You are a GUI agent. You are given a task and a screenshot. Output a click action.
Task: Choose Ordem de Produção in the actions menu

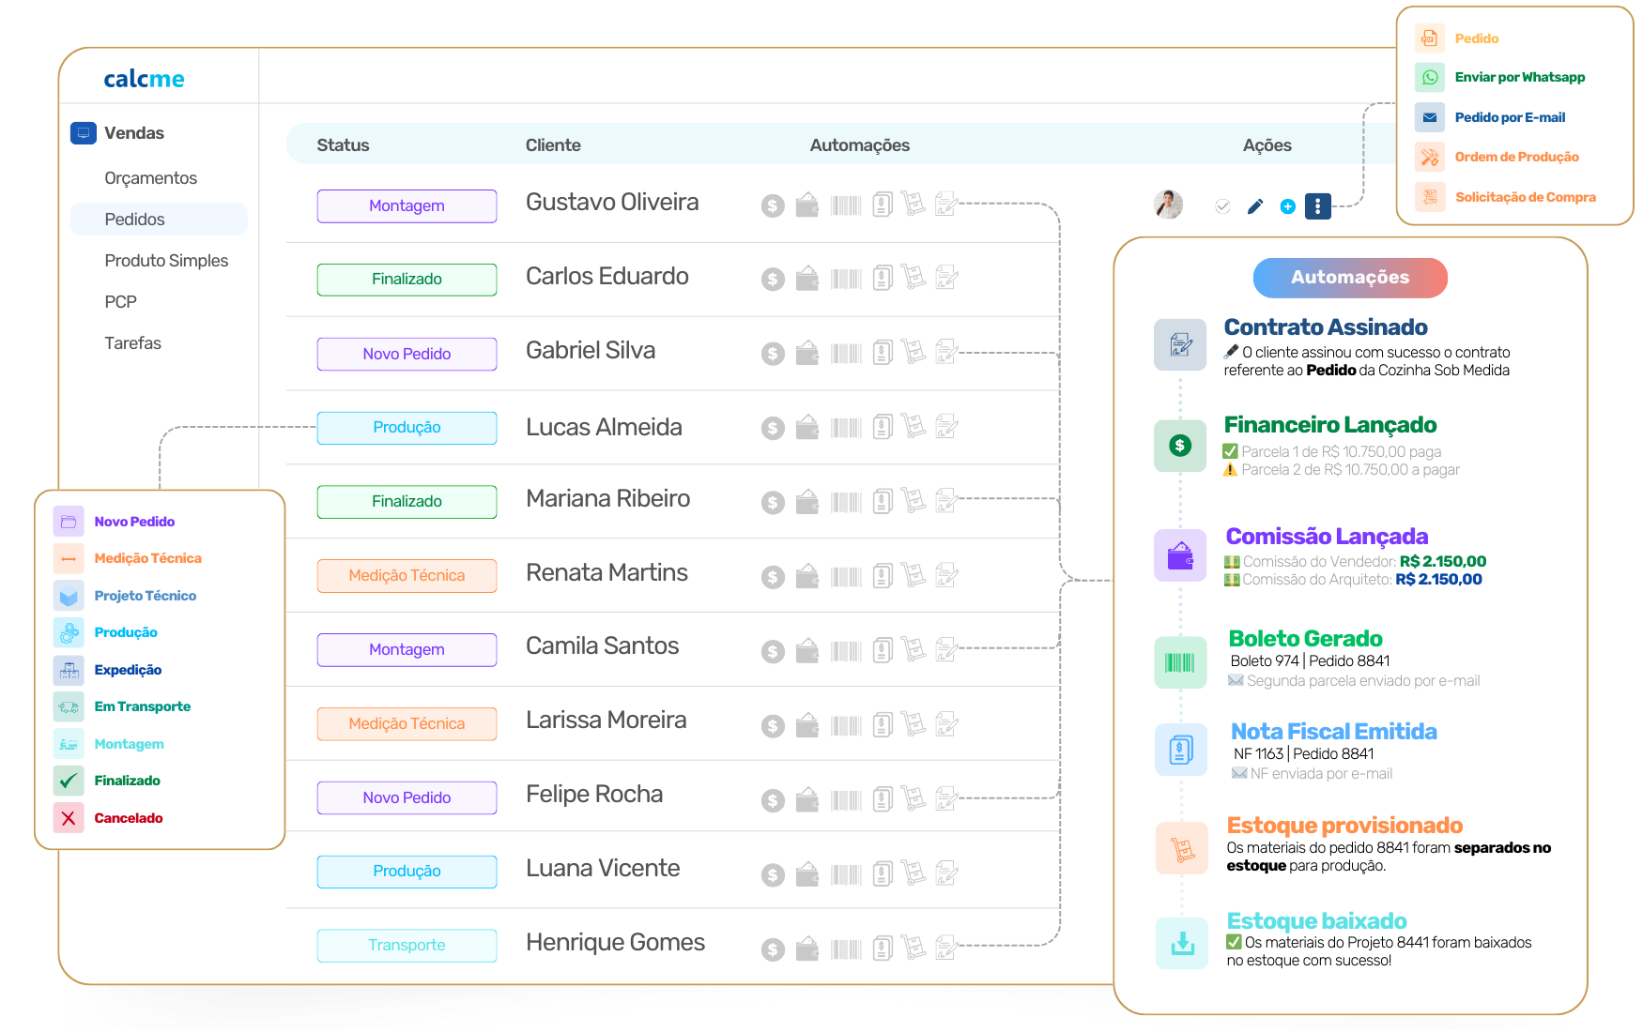(x=1516, y=158)
